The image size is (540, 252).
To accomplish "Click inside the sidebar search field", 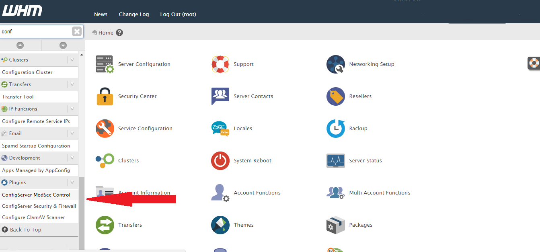I will [35, 31].
